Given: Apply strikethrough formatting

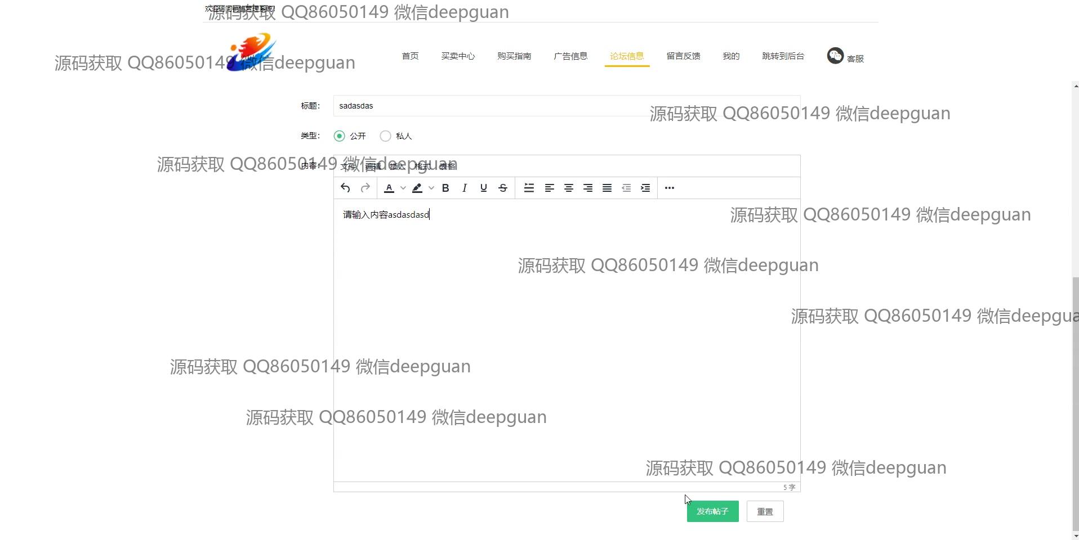Looking at the screenshot, I should click(503, 188).
